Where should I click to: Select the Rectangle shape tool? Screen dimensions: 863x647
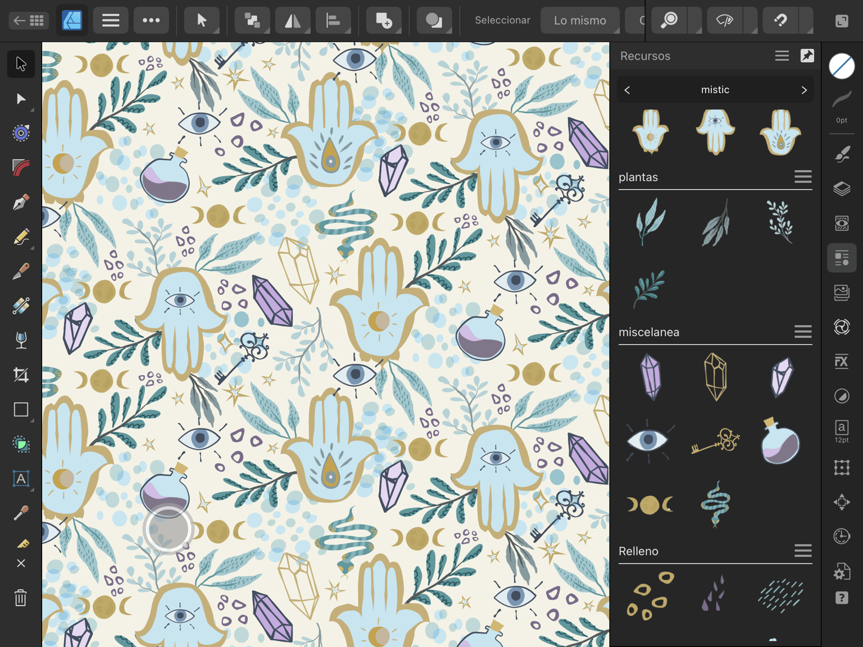tap(21, 409)
